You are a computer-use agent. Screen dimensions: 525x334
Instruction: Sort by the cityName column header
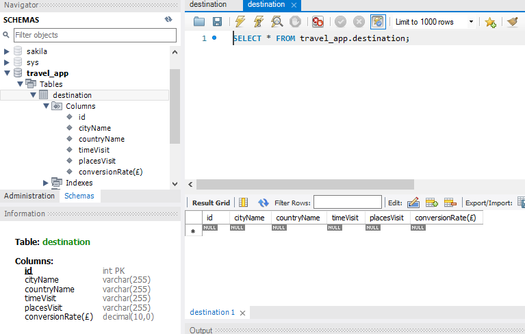point(250,218)
